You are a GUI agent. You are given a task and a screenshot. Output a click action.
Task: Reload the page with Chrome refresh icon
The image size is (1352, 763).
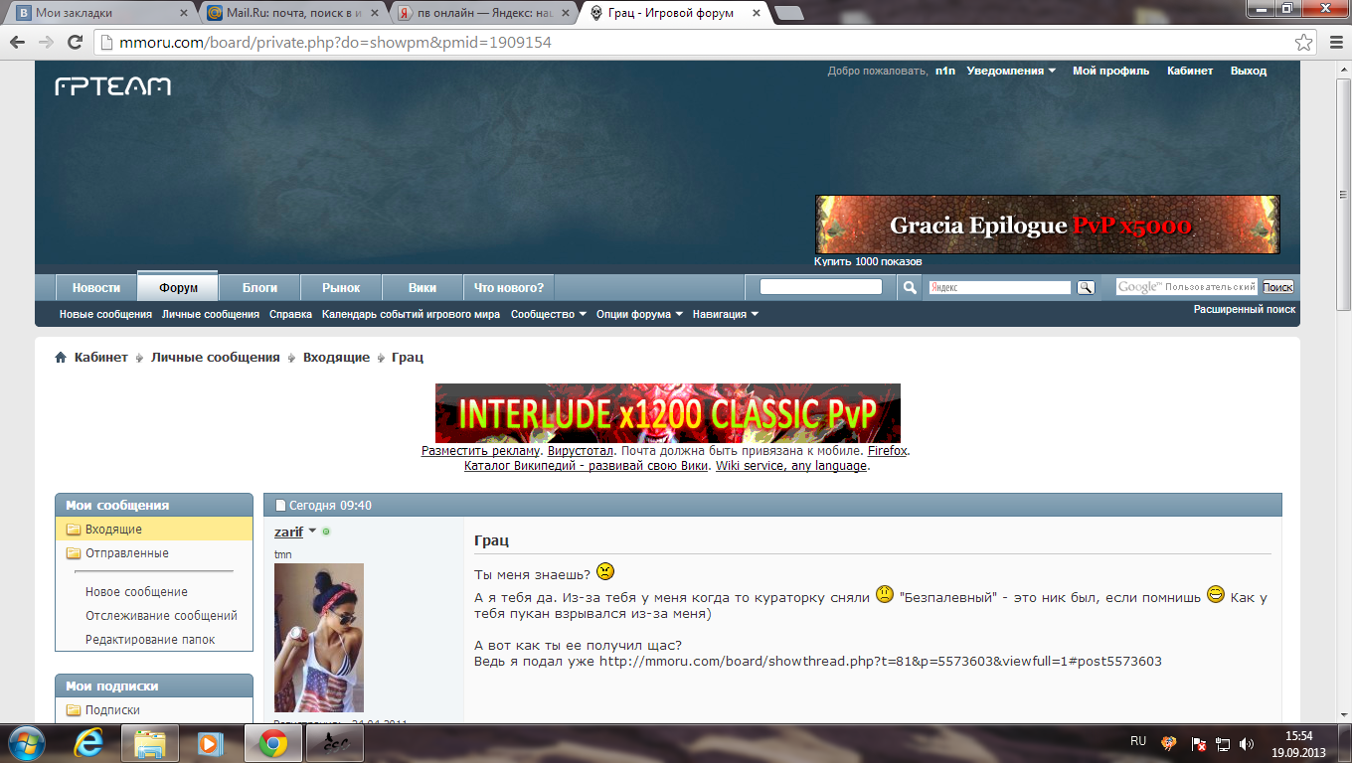click(x=75, y=43)
